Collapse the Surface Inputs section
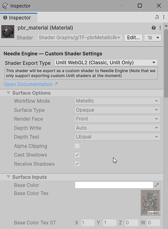The image size is (168, 229). pos(9,177)
